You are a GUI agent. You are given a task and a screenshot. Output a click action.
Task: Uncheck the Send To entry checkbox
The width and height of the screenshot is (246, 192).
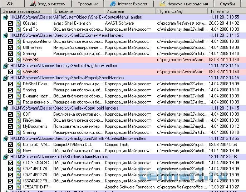coord(10,29)
